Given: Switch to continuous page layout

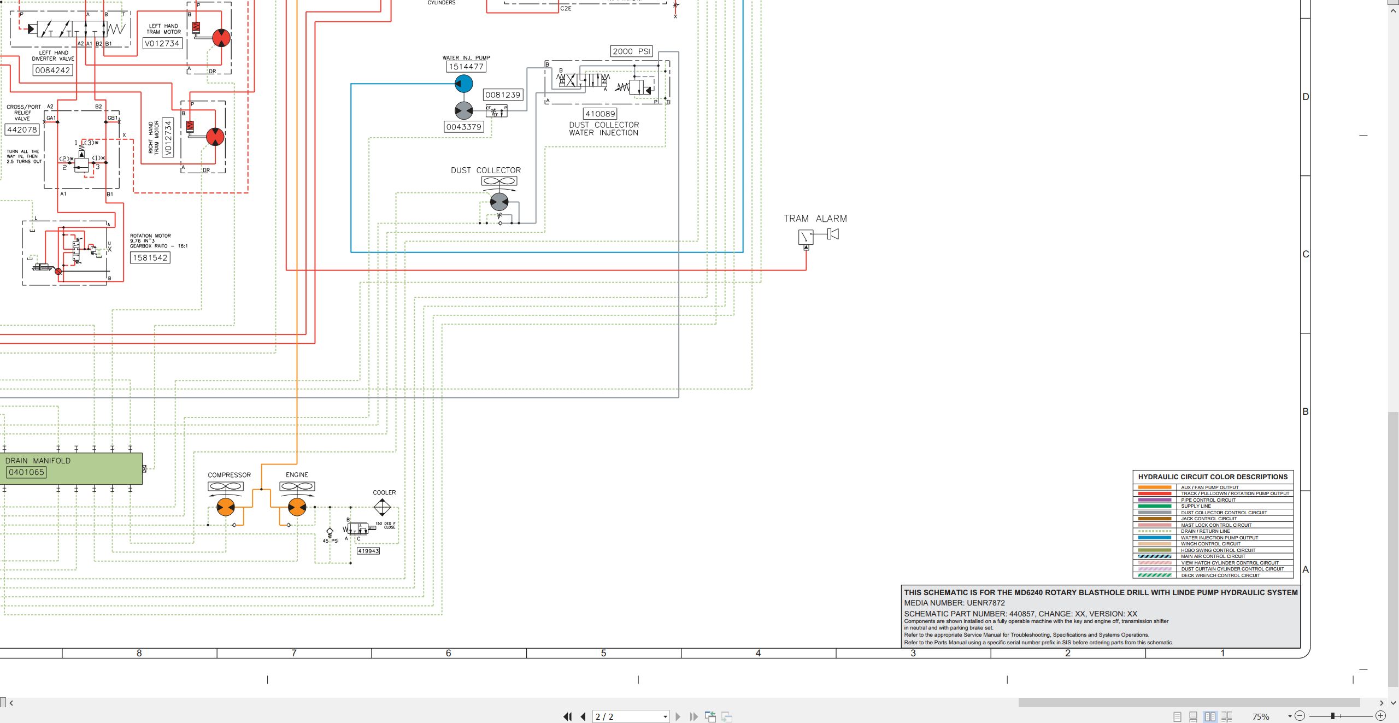Looking at the screenshot, I should point(1194,716).
